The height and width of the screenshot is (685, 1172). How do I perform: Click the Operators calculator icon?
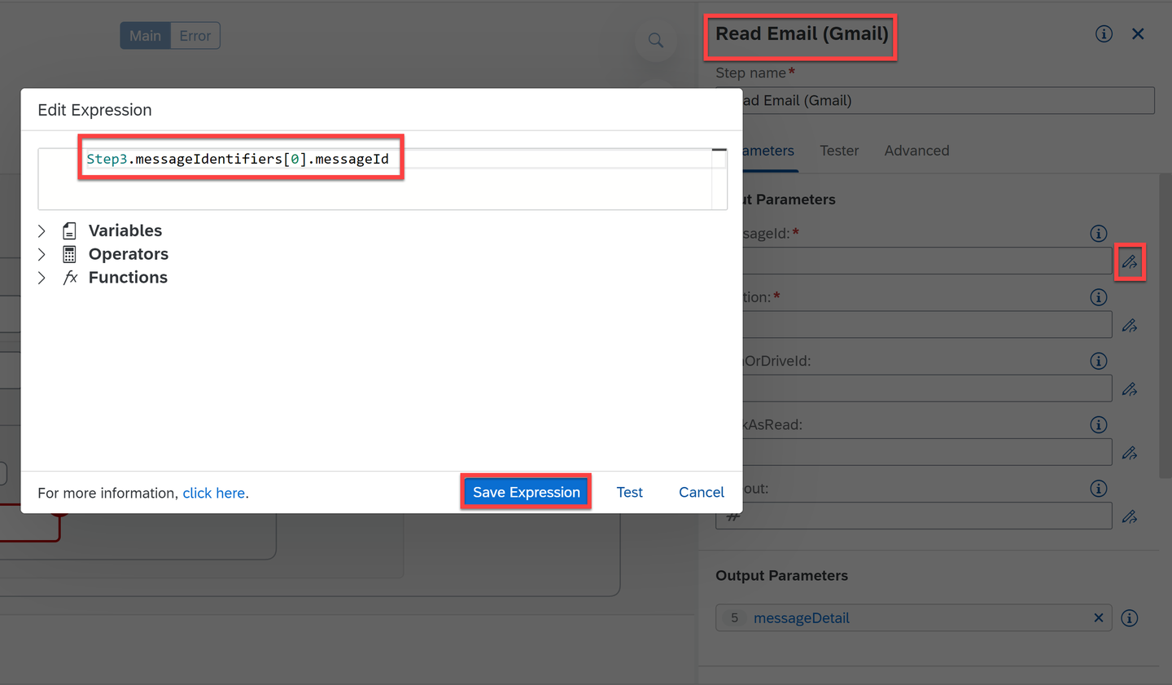click(70, 254)
